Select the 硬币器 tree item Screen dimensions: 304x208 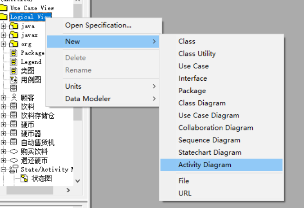tap(31, 134)
